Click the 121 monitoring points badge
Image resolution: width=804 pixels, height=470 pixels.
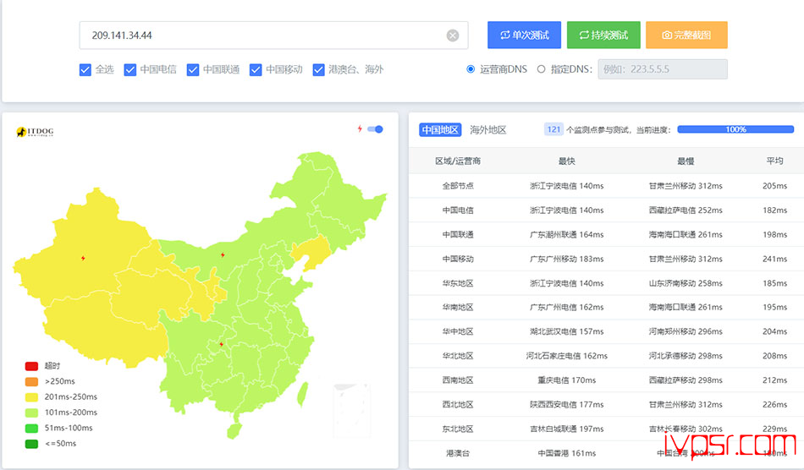click(553, 129)
